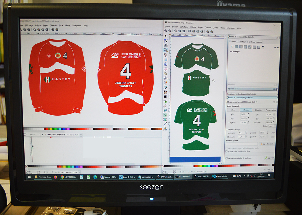Open Calque menu in BAT-MAILLOTS window
This screenshot has height=215, width=302.
pyautogui.click(x=193, y=27)
